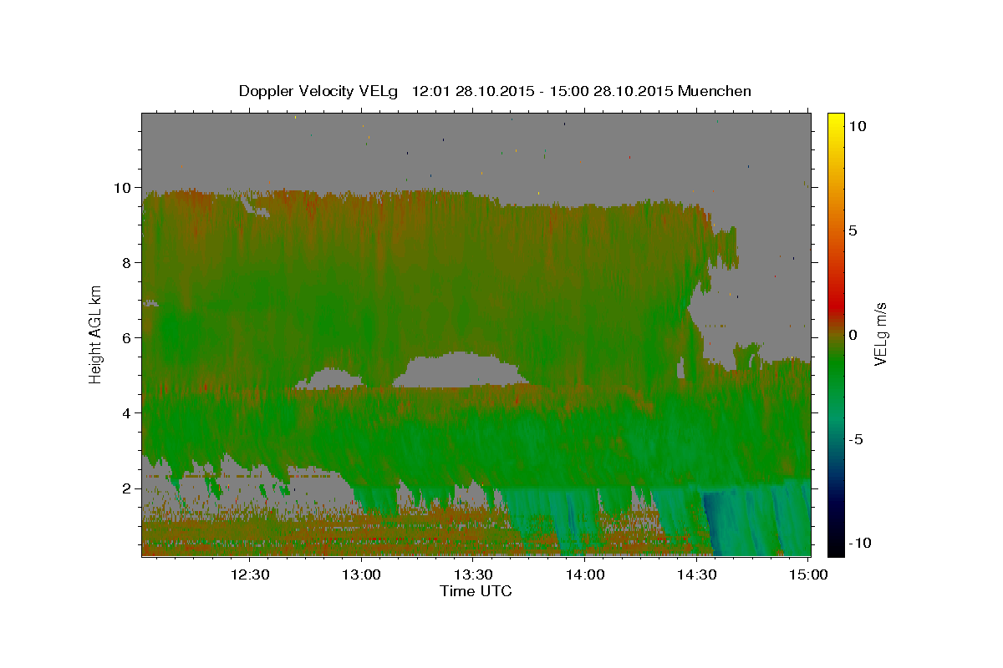Screen dimensions: 1003x668
Task: Click the 'Muenchen' location label in title
Action: tap(715, 91)
